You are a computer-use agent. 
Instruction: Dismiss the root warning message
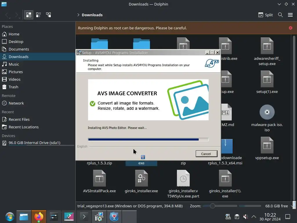click(291, 28)
